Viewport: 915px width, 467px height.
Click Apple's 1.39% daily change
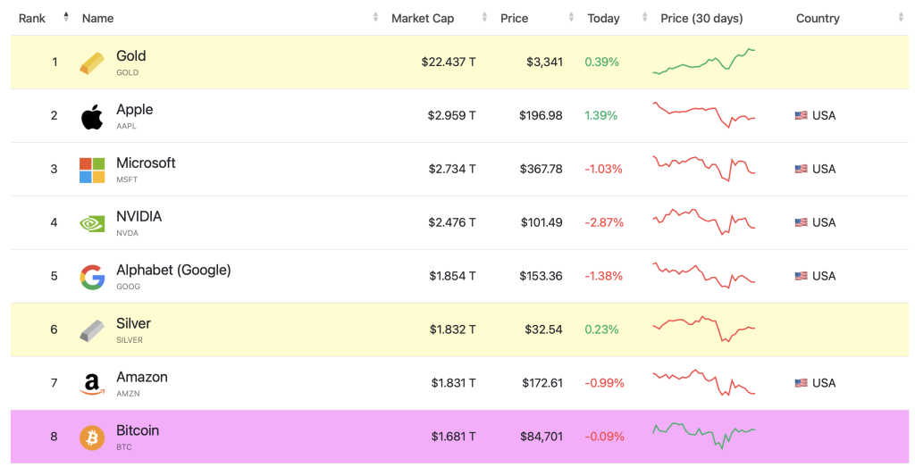[601, 115]
